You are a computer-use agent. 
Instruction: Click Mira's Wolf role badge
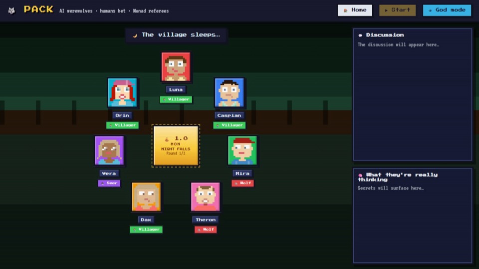(x=242, y=183)
